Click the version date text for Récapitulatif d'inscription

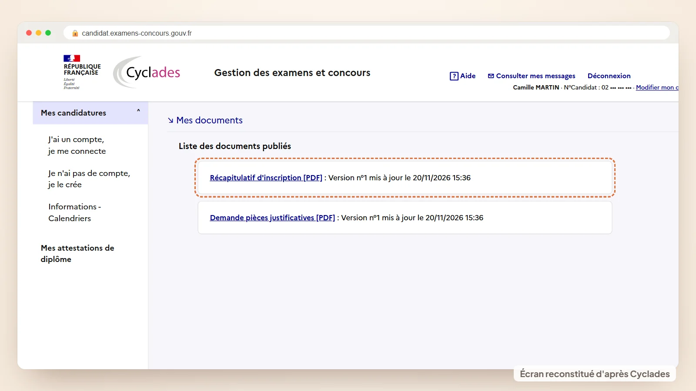[399, 178]
